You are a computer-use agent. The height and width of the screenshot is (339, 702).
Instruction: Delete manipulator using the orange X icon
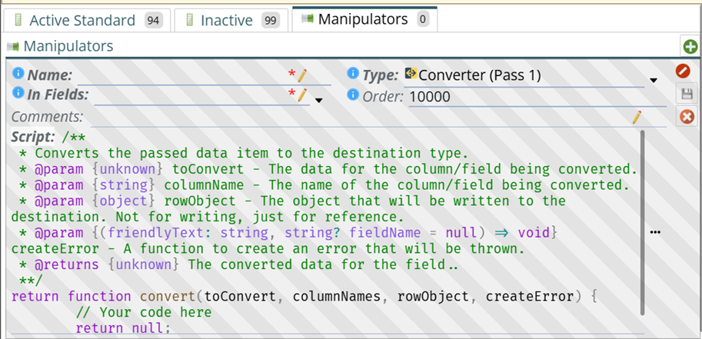687,118
